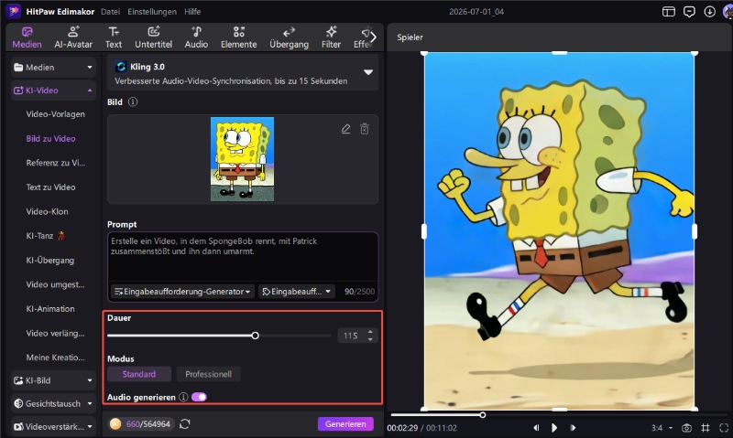The image size is (733, 438).
Task: Open the Hilfe menu
Action: [192, 12]
